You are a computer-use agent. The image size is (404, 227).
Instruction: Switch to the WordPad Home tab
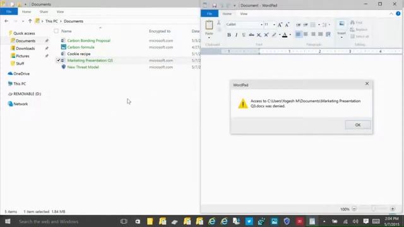point(227,14)
